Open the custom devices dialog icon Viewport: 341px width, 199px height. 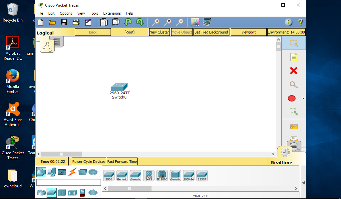[x=207, y=22]
